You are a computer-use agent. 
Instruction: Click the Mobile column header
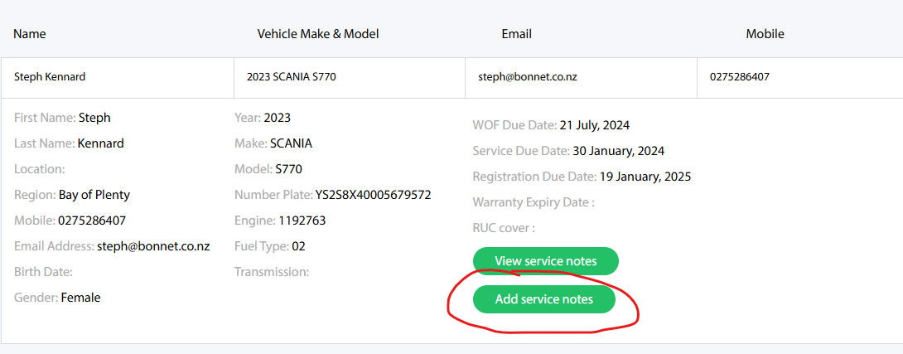coord(765,34)
